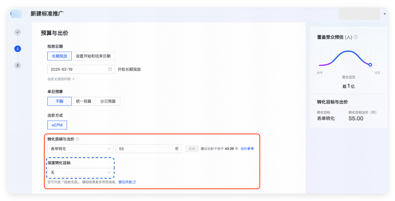Click the 超 1 亿 audience value

coord(349,86)
